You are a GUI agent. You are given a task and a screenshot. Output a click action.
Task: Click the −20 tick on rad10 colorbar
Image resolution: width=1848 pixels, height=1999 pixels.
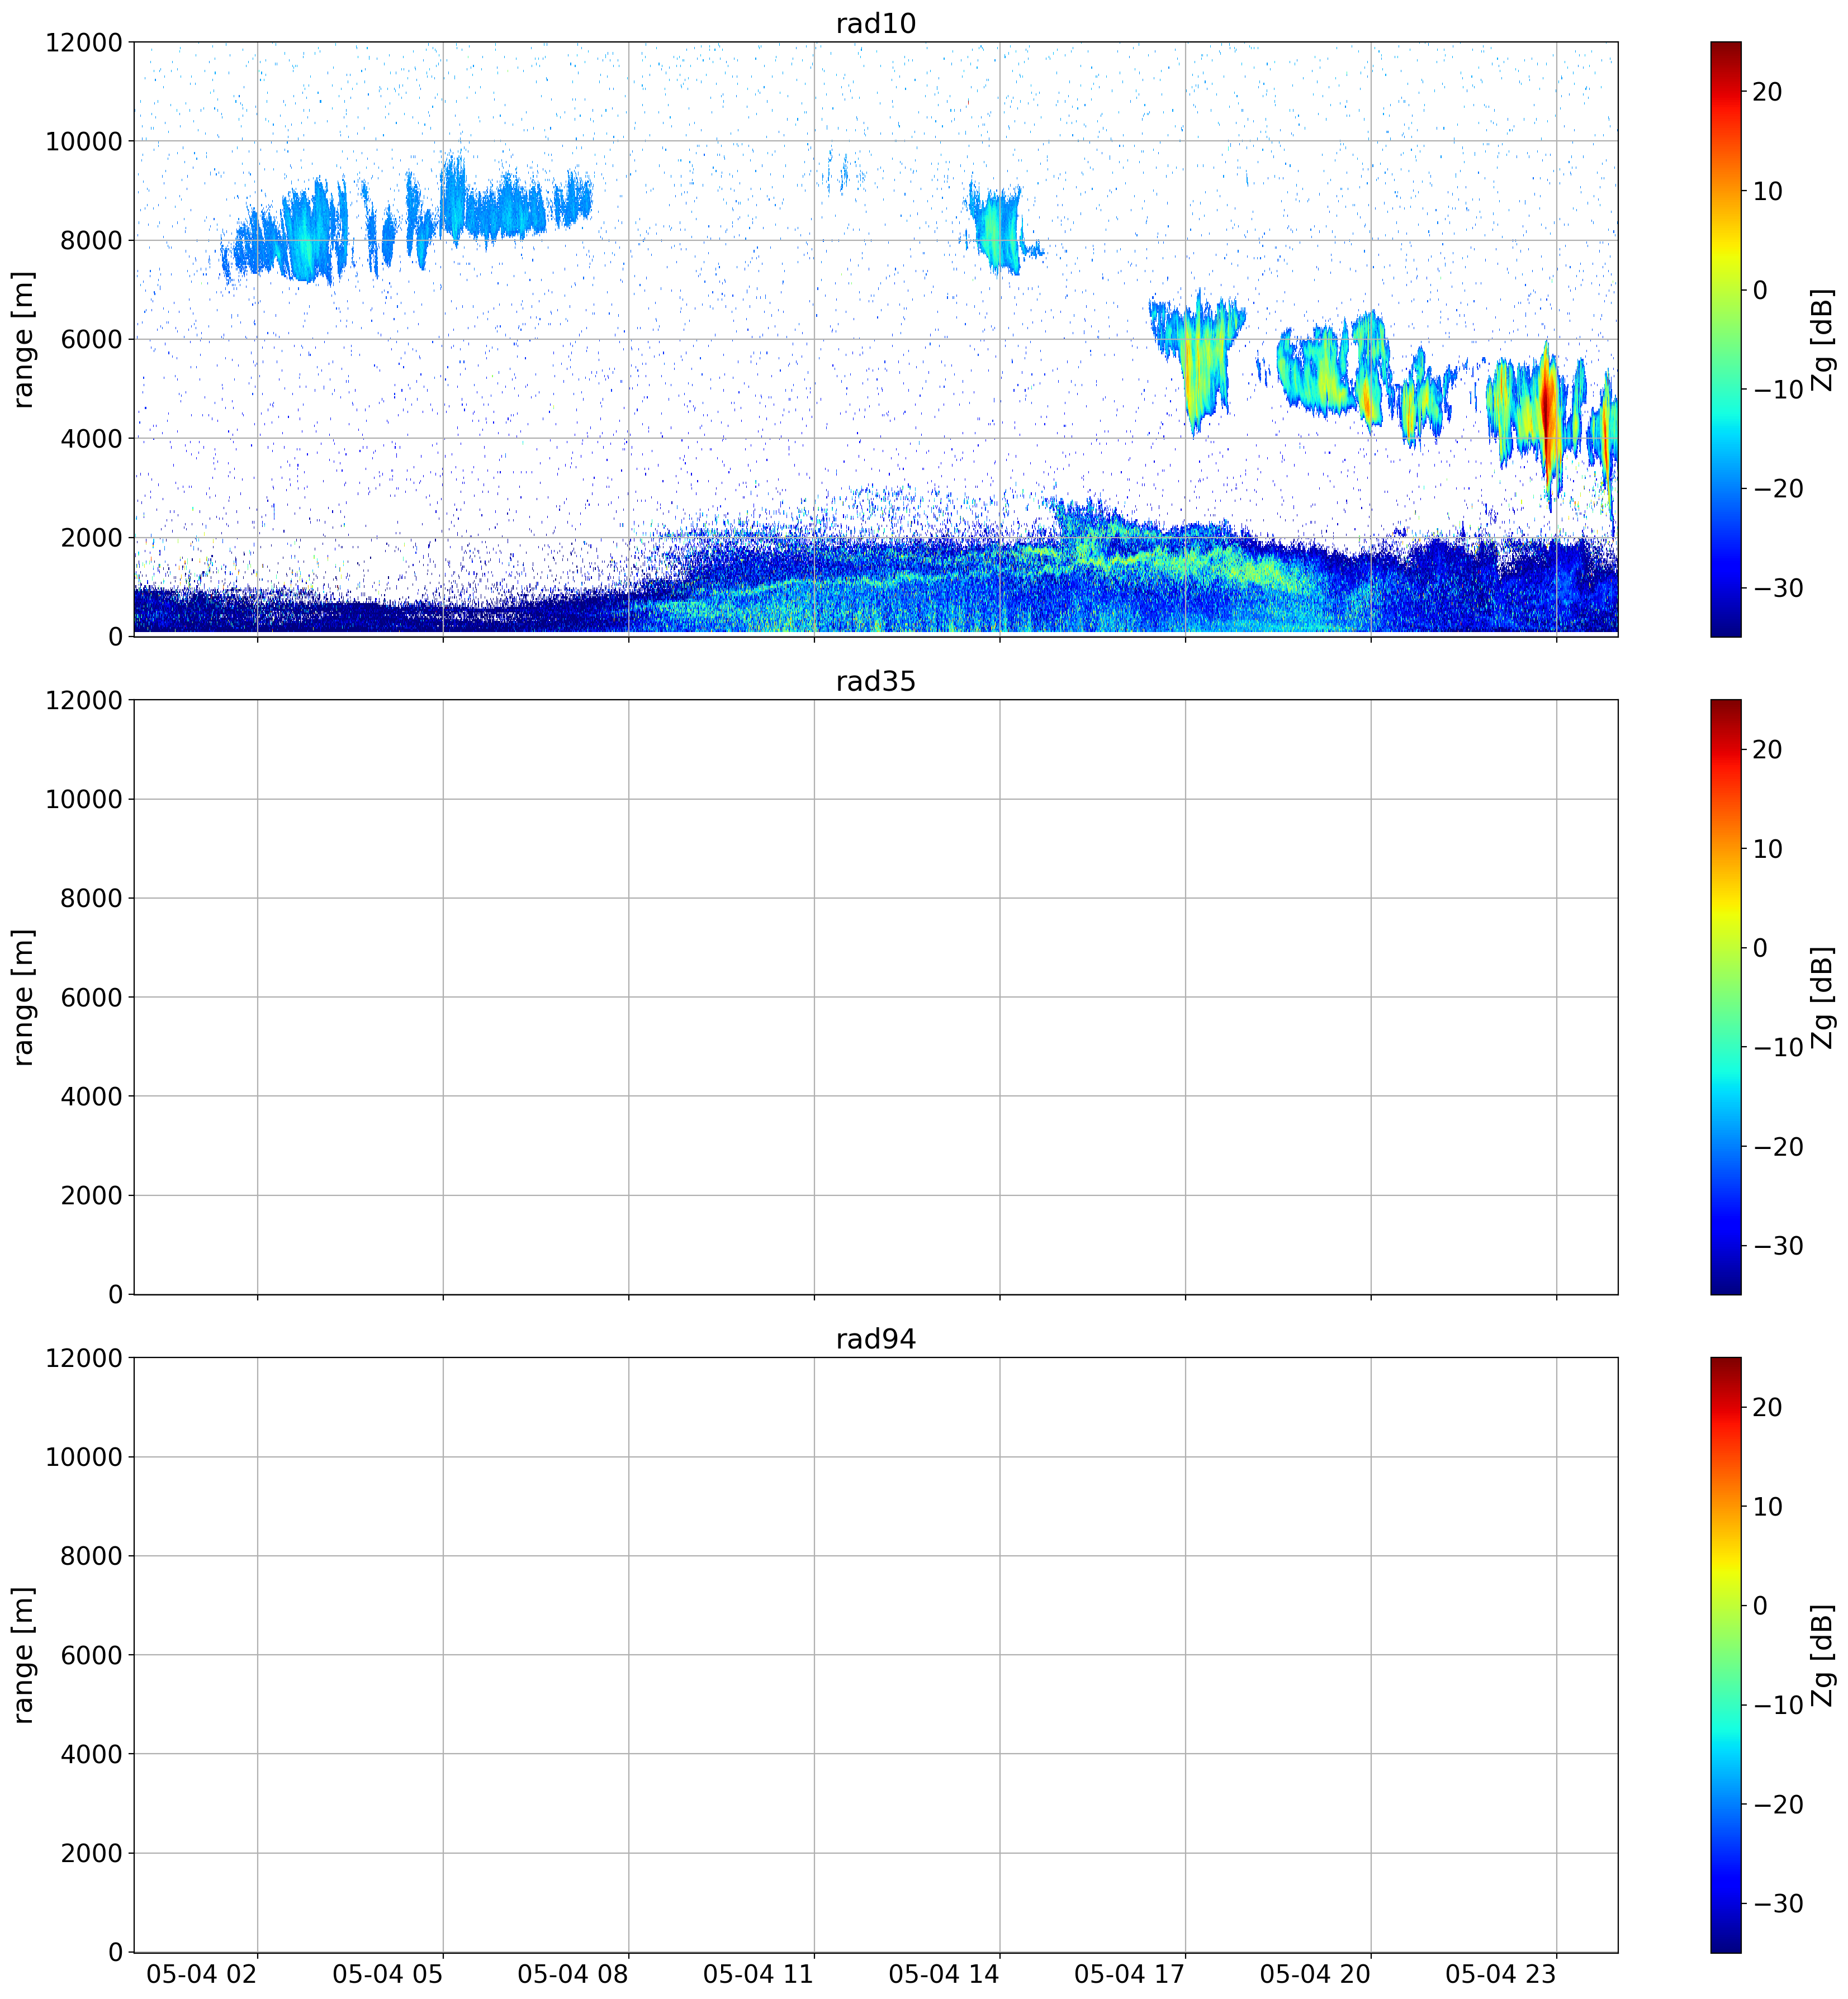click(x=1778, y=488)
